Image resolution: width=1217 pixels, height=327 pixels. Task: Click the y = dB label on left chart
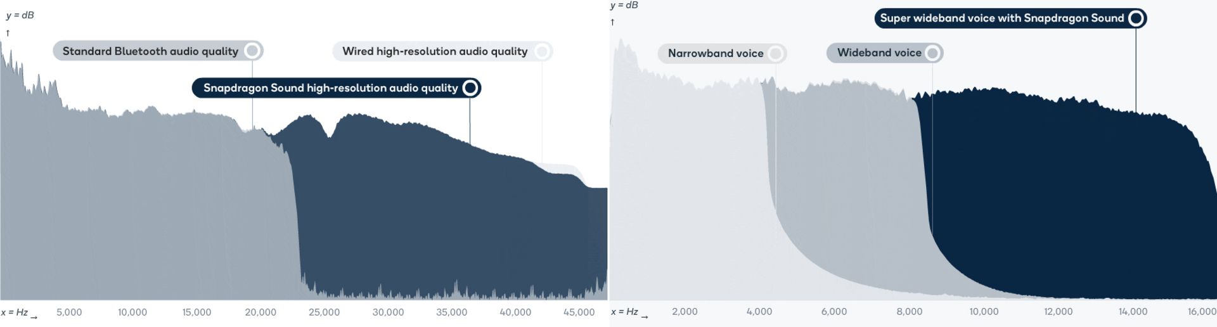tap(20, 15)
